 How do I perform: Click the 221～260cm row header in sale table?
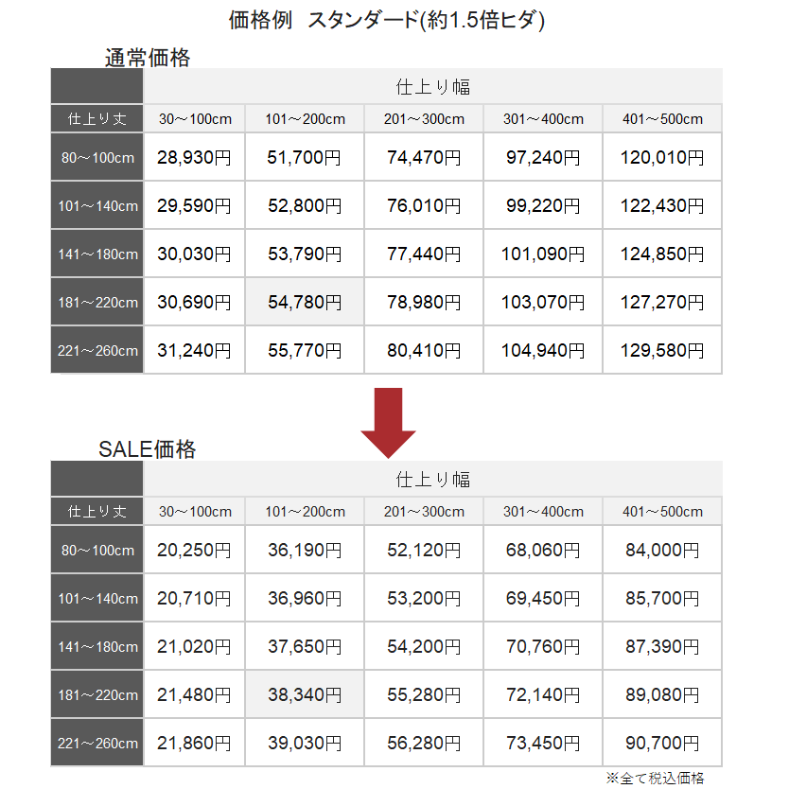(x=97, y=743)
